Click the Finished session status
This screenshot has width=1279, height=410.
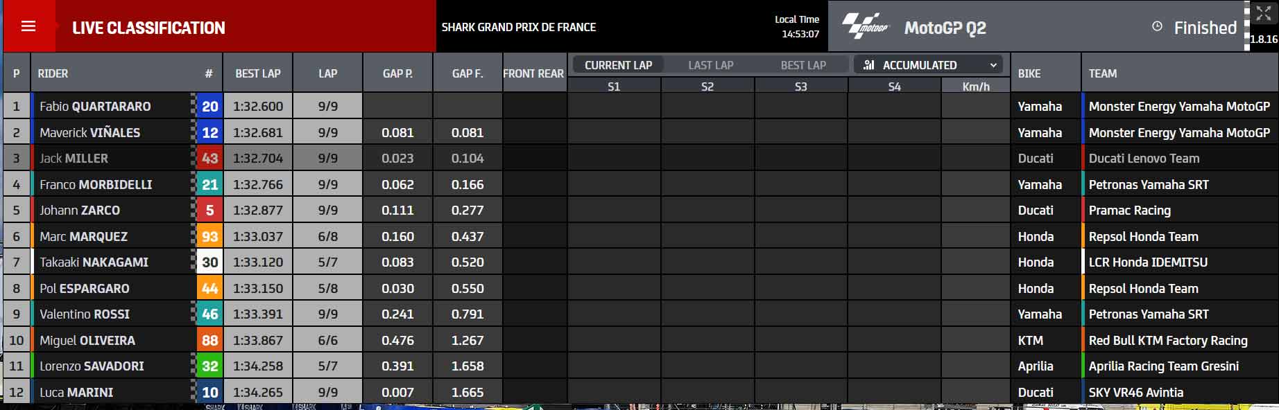(1205, 28)
